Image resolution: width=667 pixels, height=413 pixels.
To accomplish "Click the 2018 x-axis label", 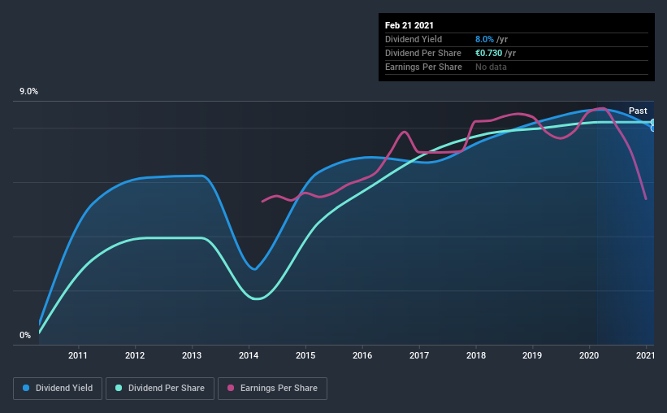I will coord(476,355).
